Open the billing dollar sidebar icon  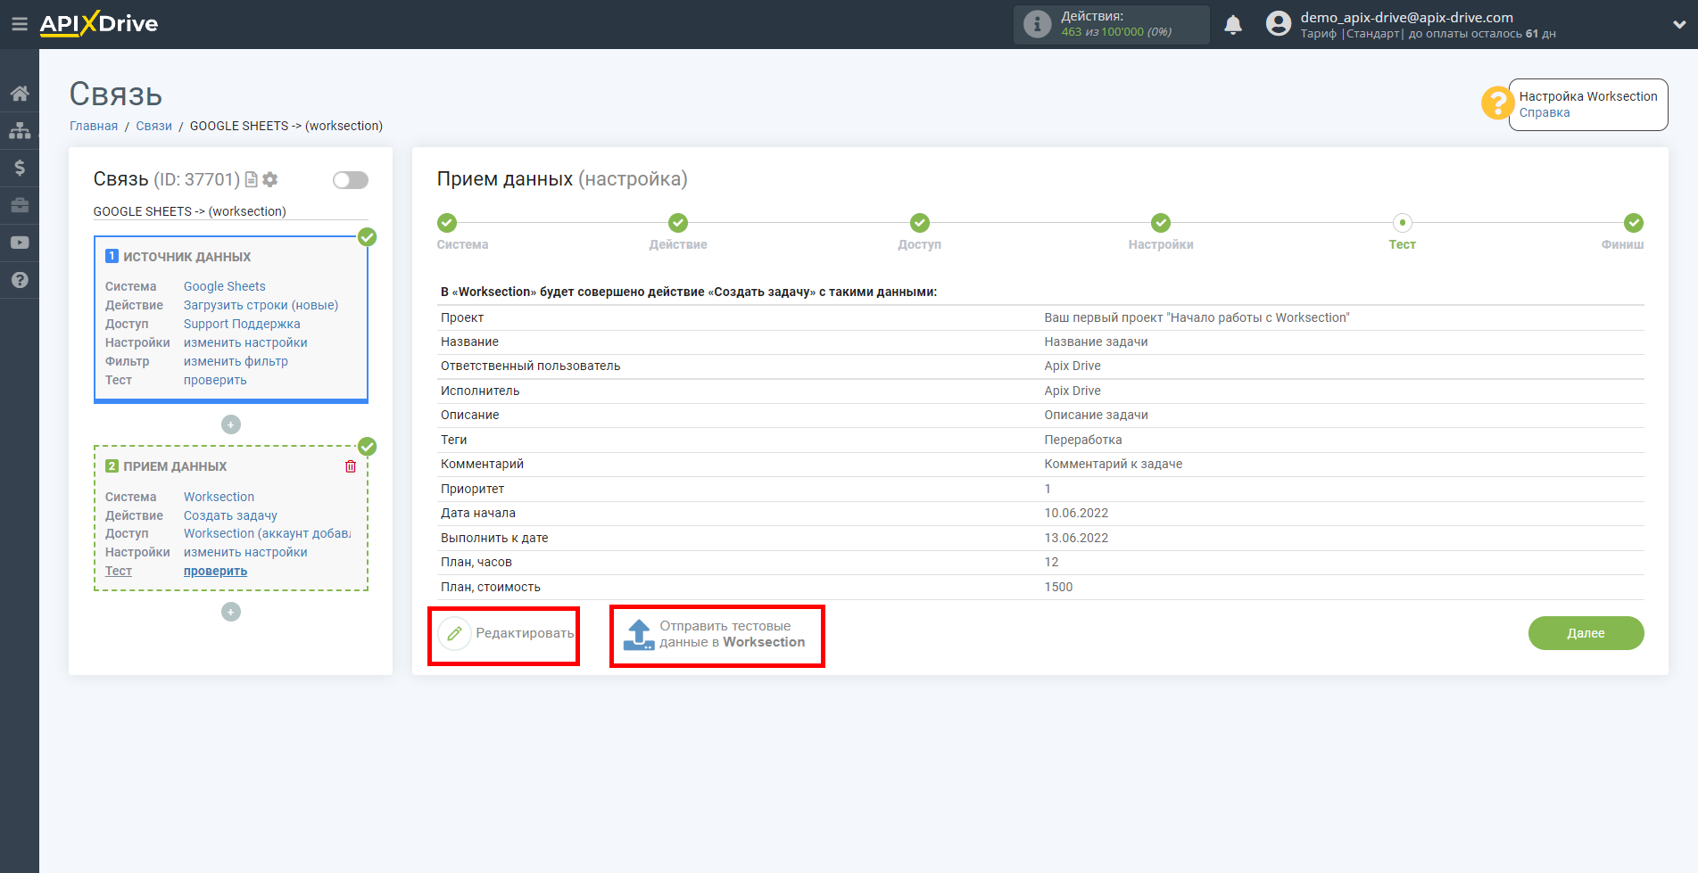pyautogui.click(x=20, y=168)
